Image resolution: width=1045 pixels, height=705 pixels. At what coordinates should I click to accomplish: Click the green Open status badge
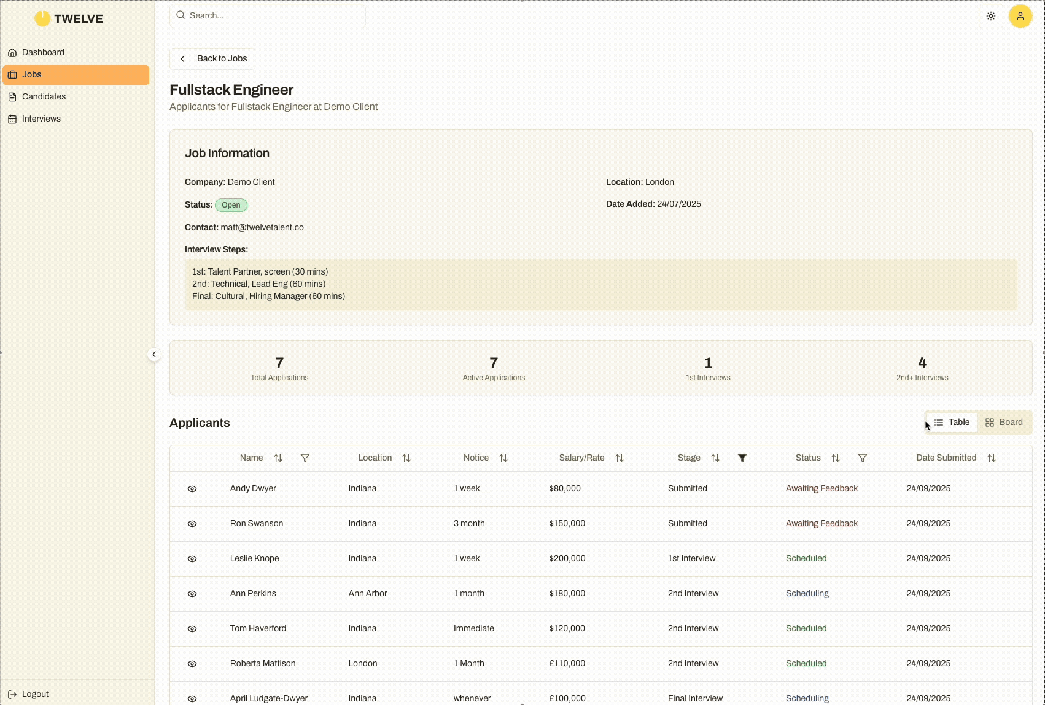coord(231,205)
